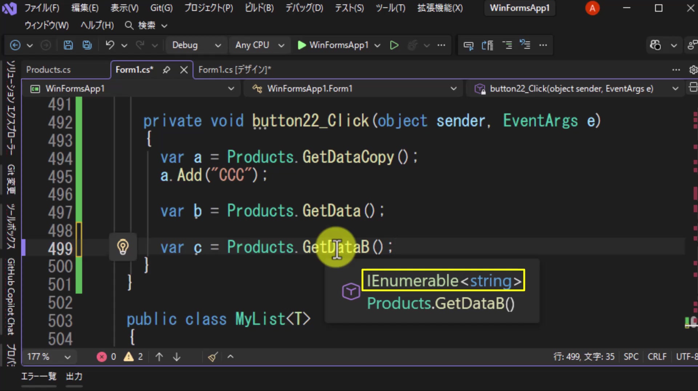Click the warnings count icon
The width and height of the screenshot is (698, 391).
pos(128,357)
